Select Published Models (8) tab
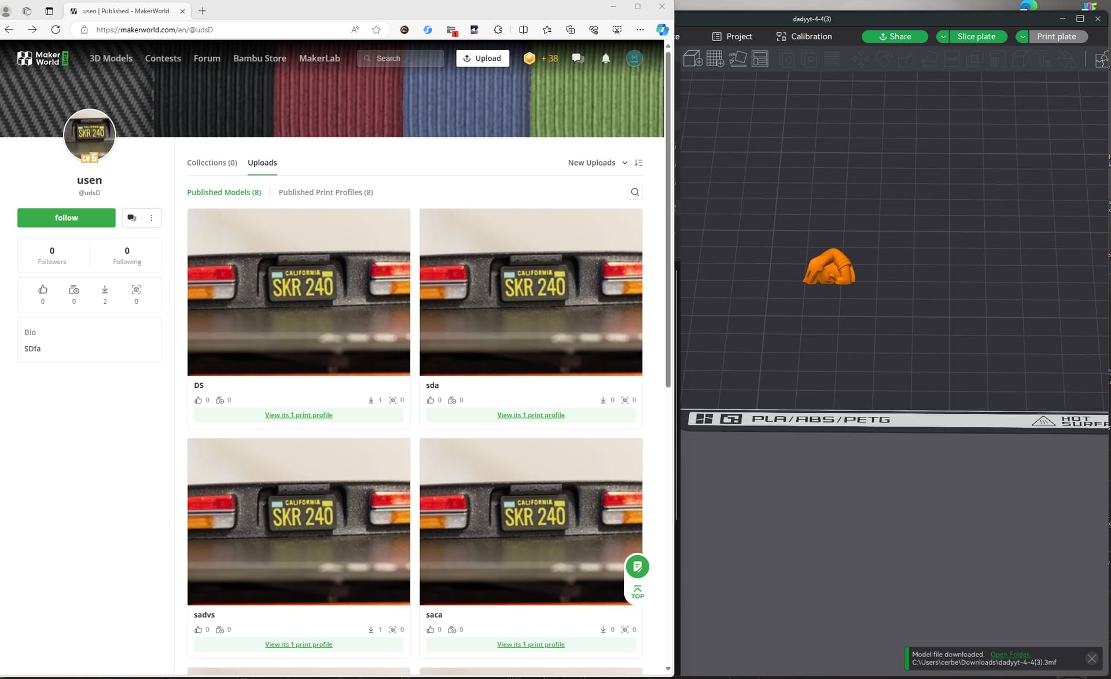The image size is (1111, 679). [224, 192]
